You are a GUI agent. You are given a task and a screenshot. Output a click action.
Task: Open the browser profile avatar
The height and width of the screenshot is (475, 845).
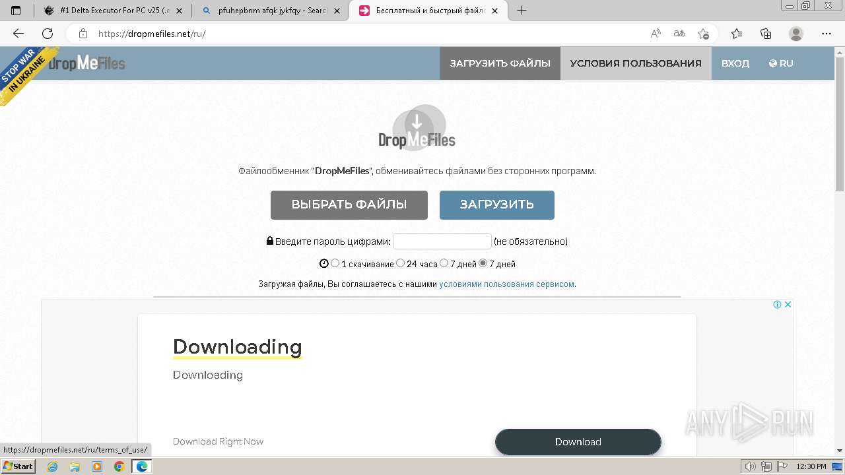[796, 34]
